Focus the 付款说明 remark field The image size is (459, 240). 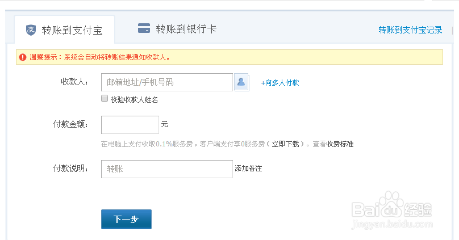pos(167,169)
